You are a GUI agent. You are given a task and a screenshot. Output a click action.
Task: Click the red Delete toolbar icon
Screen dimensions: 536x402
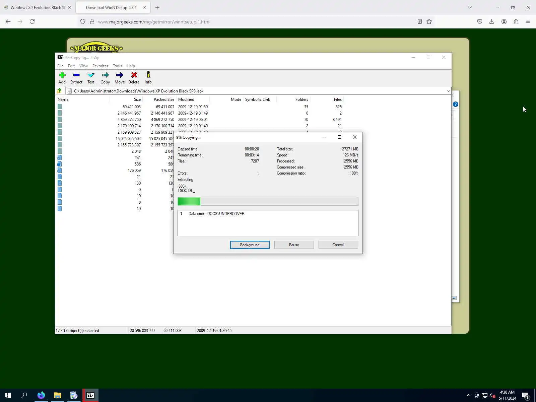pos(134,78)
